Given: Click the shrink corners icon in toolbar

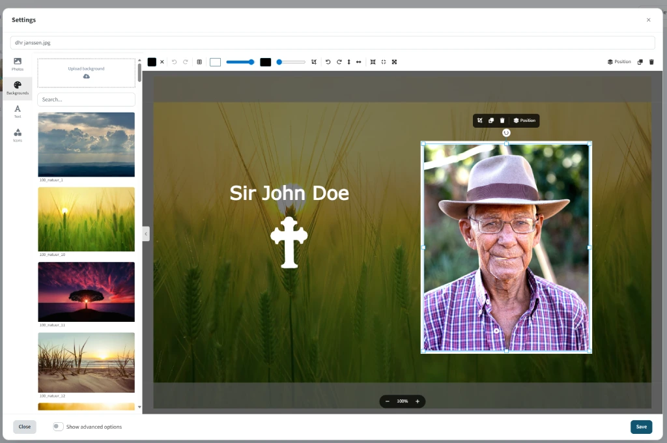Looking at the screenshot, I should [x=384, y=62].
